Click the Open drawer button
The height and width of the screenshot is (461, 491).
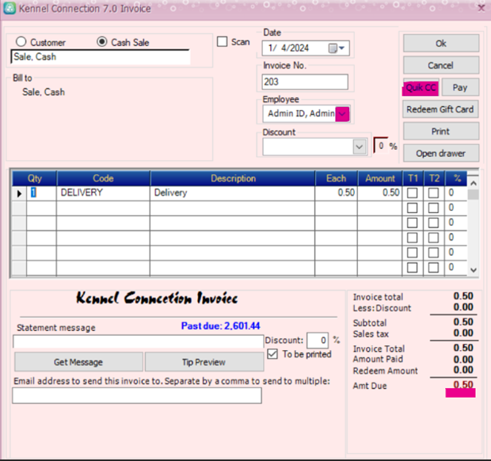(441, 154)
